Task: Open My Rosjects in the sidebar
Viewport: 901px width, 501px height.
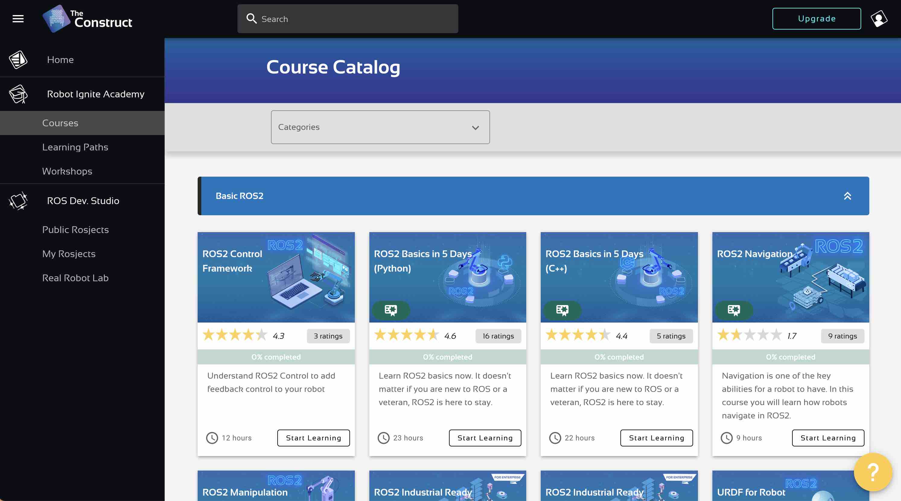Action: [x=82, y=254]
